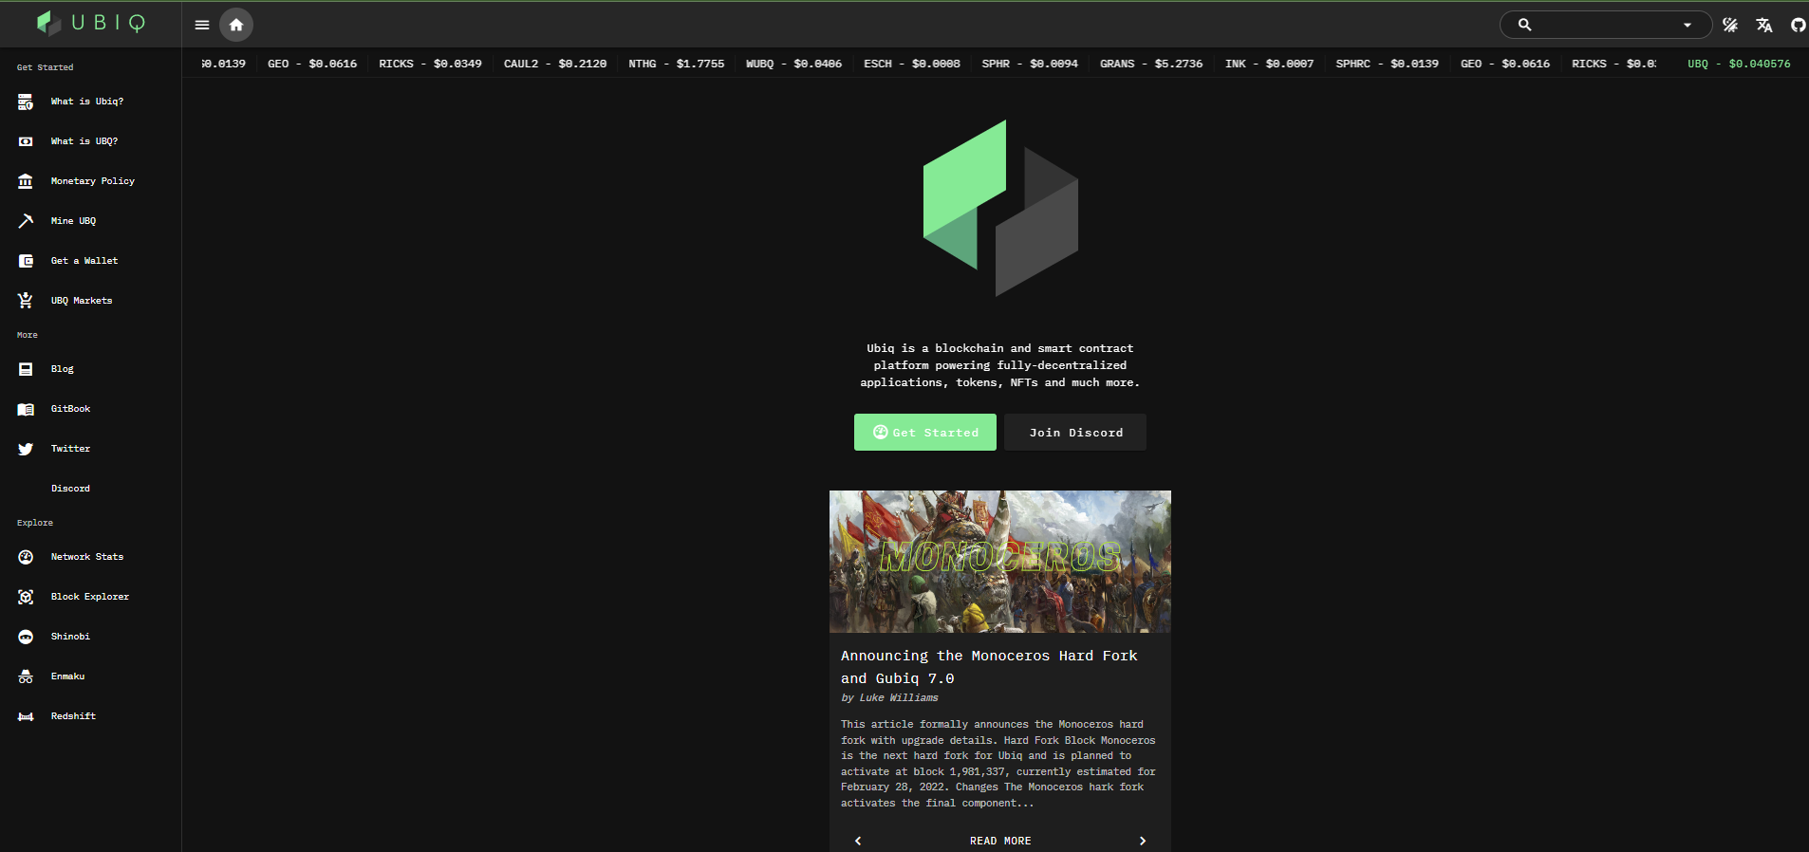
Task: Click the NTHG - $1.7755 ticker entry
Action: click(677, 65)
